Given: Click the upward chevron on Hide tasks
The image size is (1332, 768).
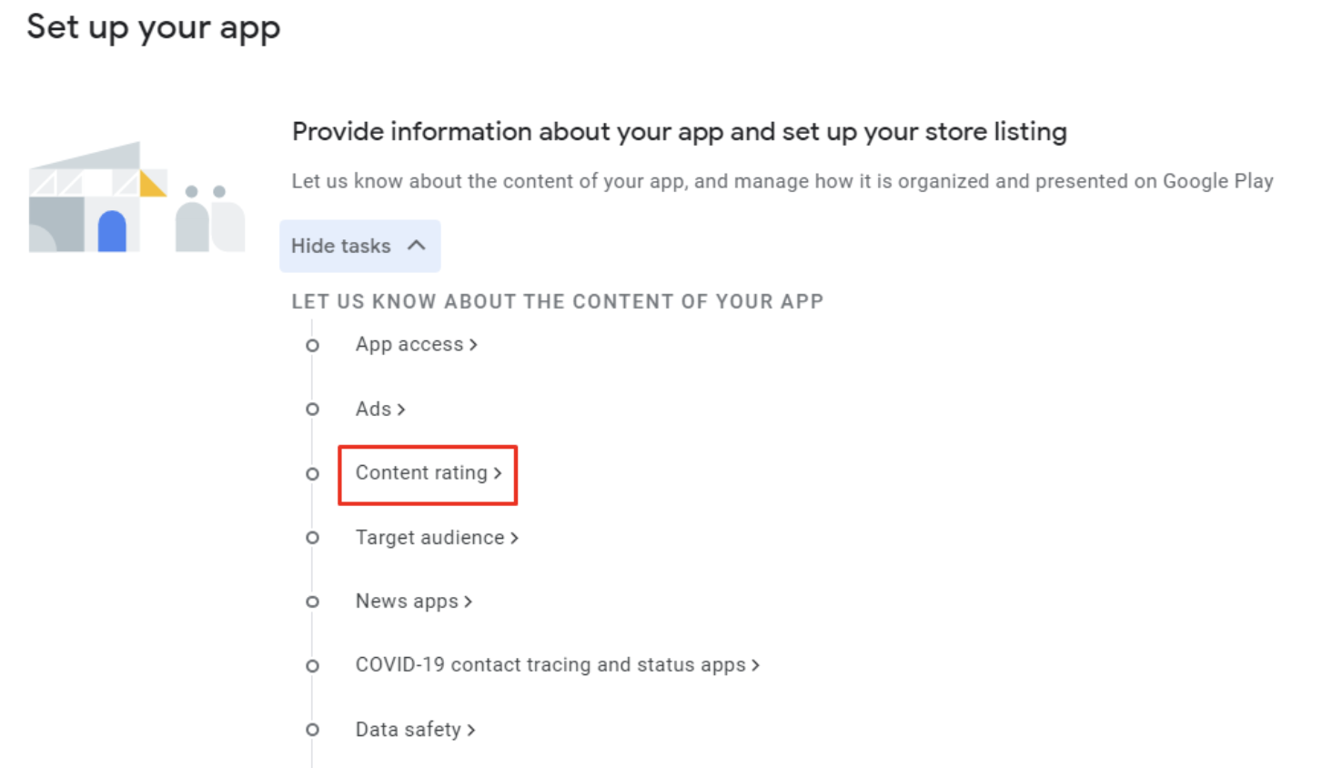Looking at the screenshot, I should pyautogui.click(x=417, y=245).
